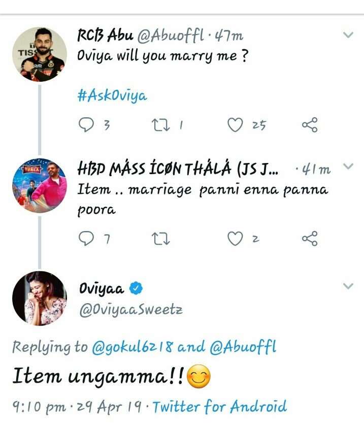Share RCB Abu's tweet

[310, 125]
